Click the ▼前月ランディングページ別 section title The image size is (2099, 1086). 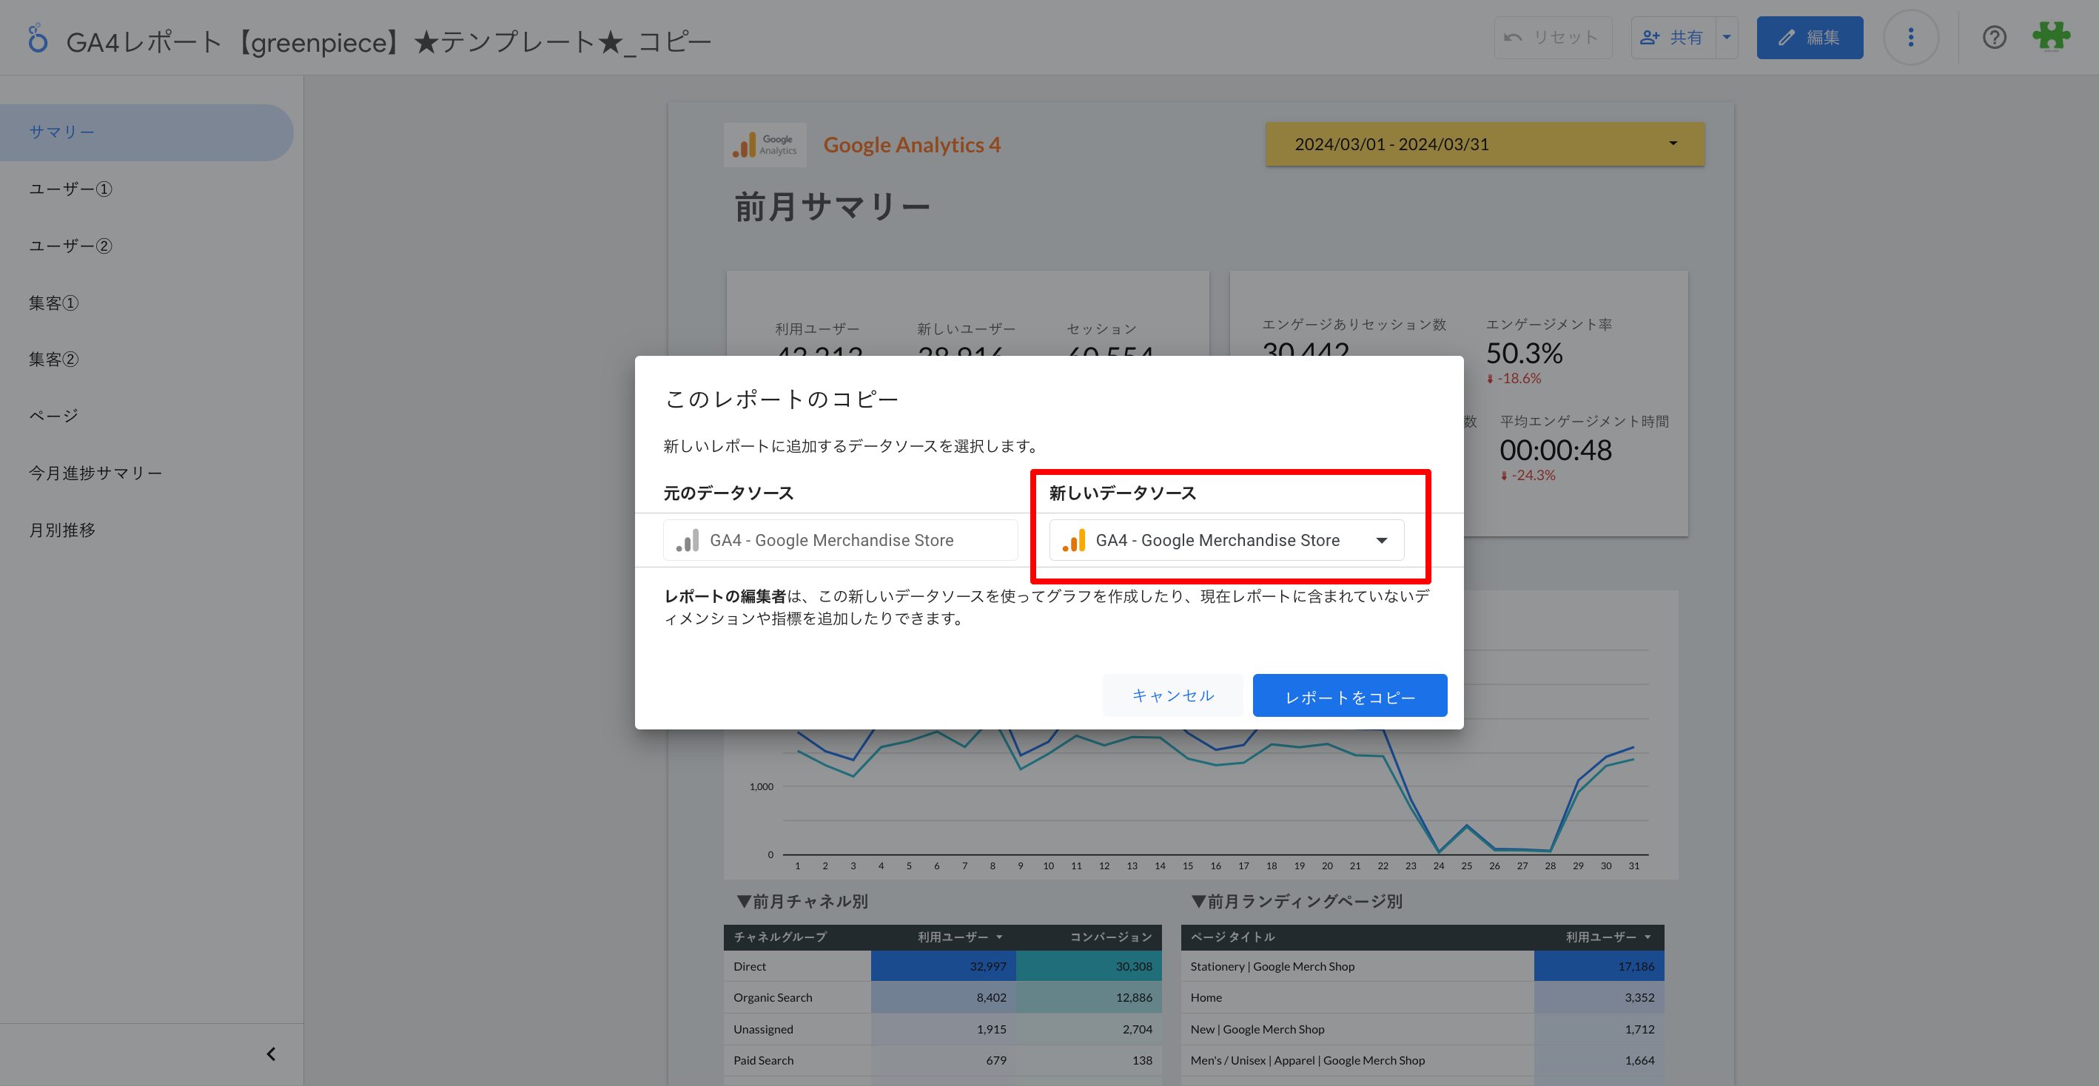pyautogui.click(x=1297, y=902)
